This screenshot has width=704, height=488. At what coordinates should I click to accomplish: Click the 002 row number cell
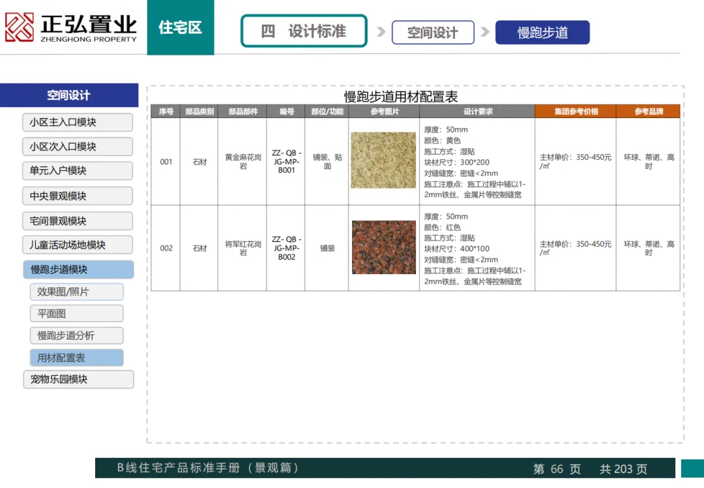click(166, 248)
